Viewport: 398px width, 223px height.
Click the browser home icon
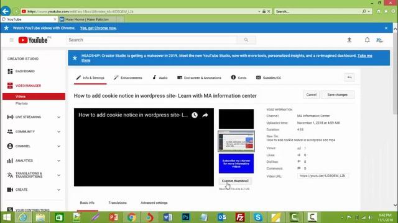379,11
